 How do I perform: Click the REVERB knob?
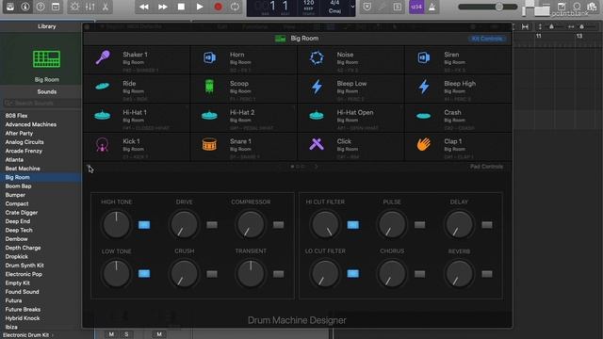pyautogui.click(x=459, y=274)
